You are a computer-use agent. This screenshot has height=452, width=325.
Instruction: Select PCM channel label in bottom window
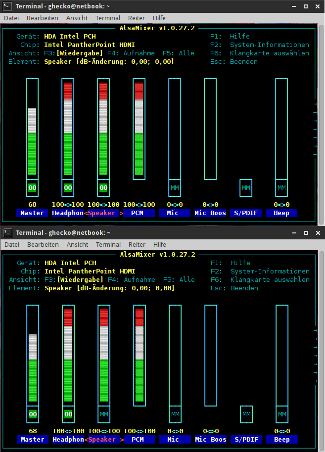tap(139, 440)
